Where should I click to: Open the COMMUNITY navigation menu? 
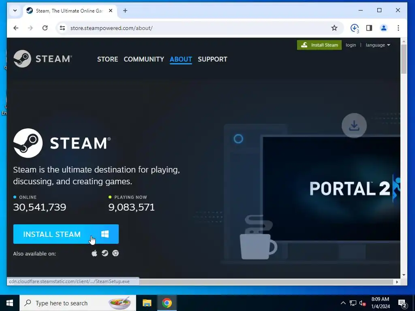144,59
